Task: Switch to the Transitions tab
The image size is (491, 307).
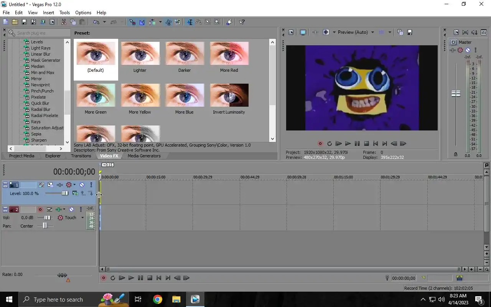Action: point(81,156)
